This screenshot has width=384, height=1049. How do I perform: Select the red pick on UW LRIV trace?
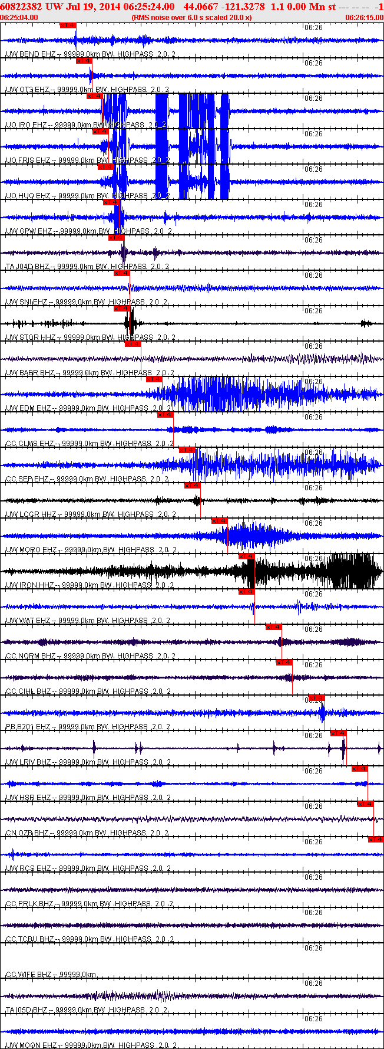coord(338,733)
